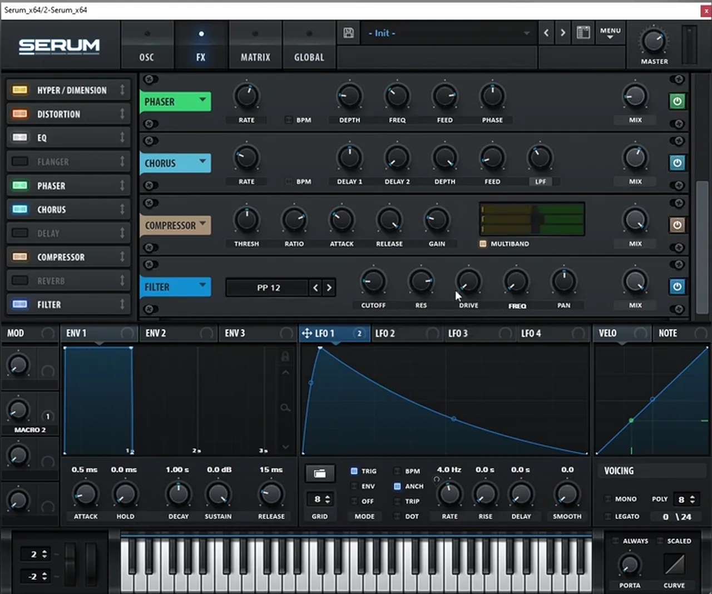Toggle the Filter effect power button
The width and height of the screenshot is (712, 594).
click(677, 287)
